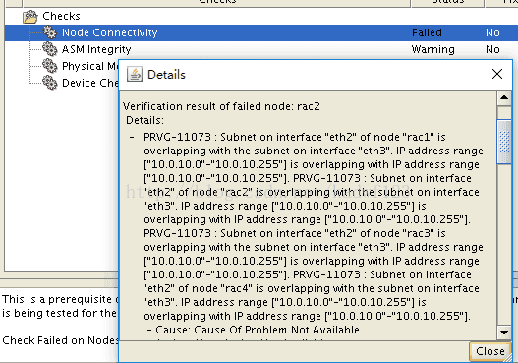This screenshot has width=518, height=363.
Task: Click the gear icon beside ASM Integrity
Action: tap(50, 49)
